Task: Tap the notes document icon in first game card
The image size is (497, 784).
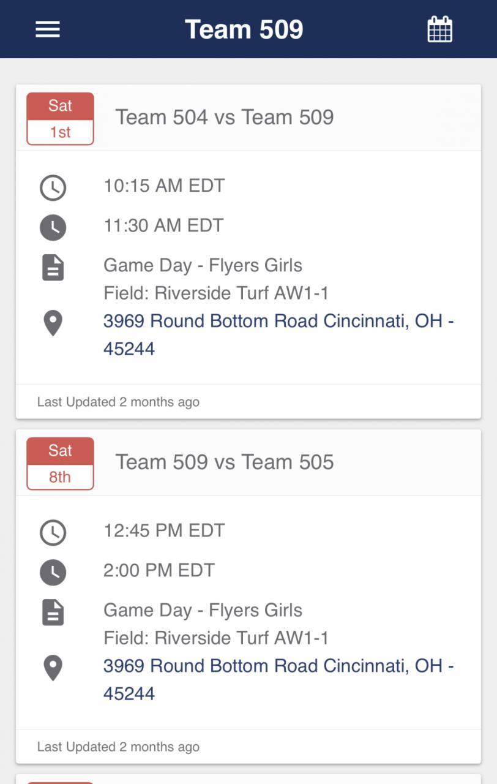Action: click(x=53, y=268)
